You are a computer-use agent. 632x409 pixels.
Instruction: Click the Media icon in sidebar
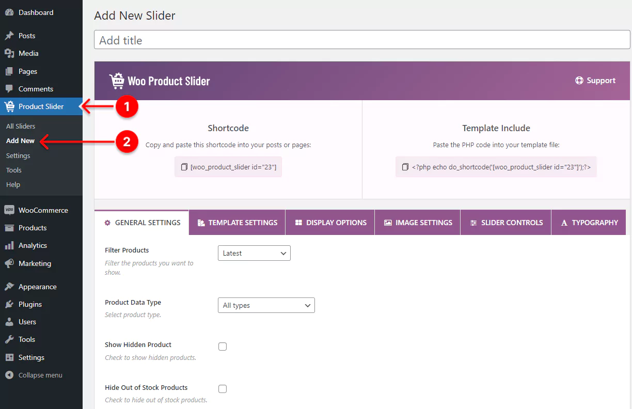click(9, 53)
